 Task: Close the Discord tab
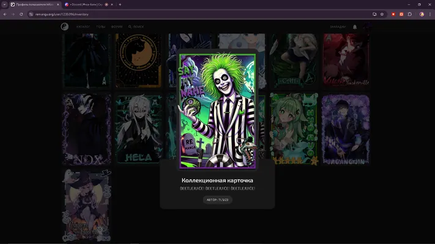click(112, 4)
